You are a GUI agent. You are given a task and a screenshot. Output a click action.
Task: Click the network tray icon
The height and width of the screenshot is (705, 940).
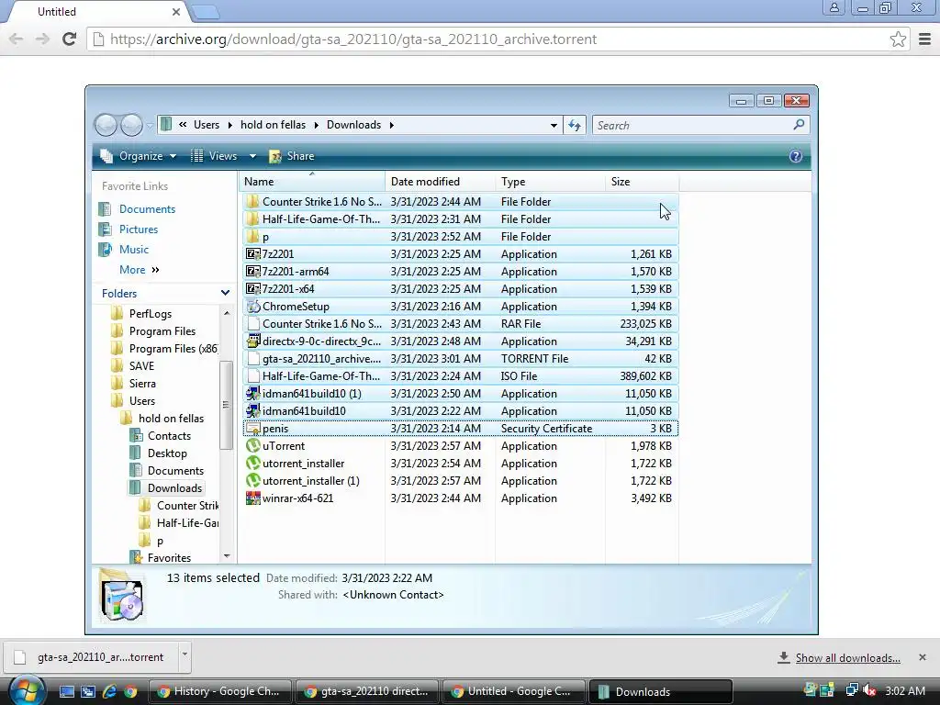click(851, 690)
